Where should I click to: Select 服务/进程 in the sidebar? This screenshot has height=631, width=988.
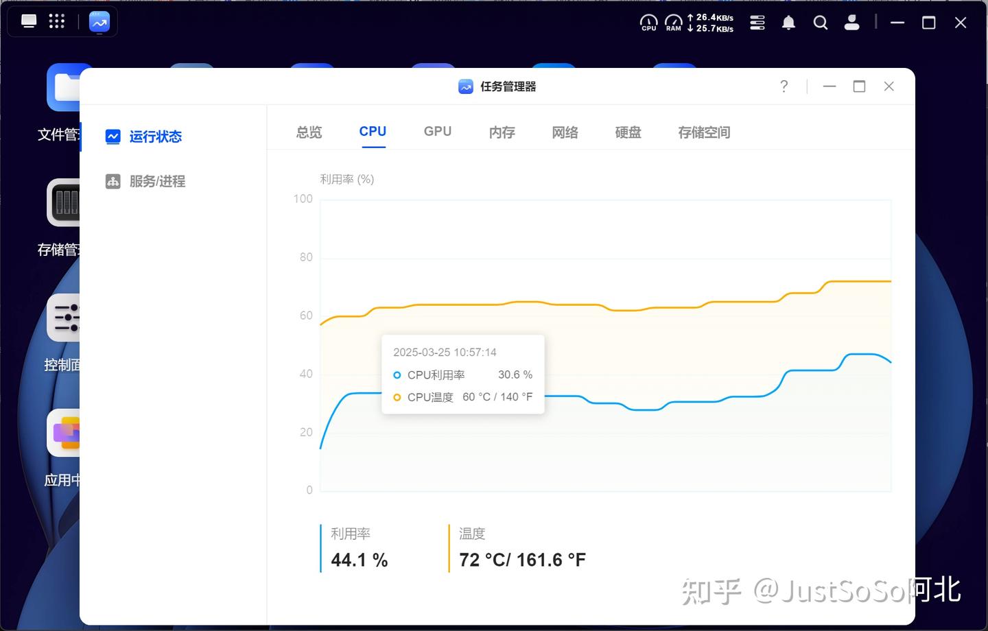(144, 181)
